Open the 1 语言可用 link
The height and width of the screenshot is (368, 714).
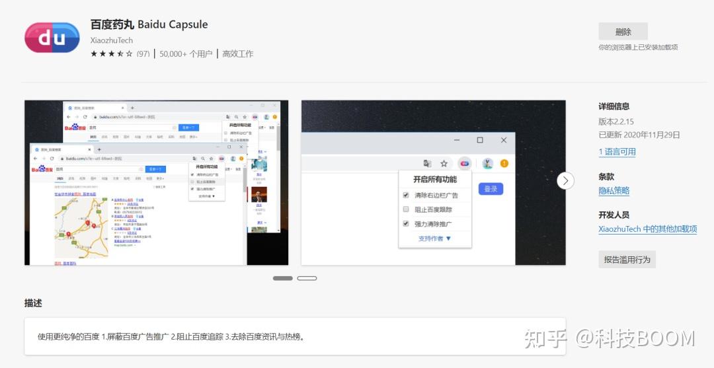617,152
